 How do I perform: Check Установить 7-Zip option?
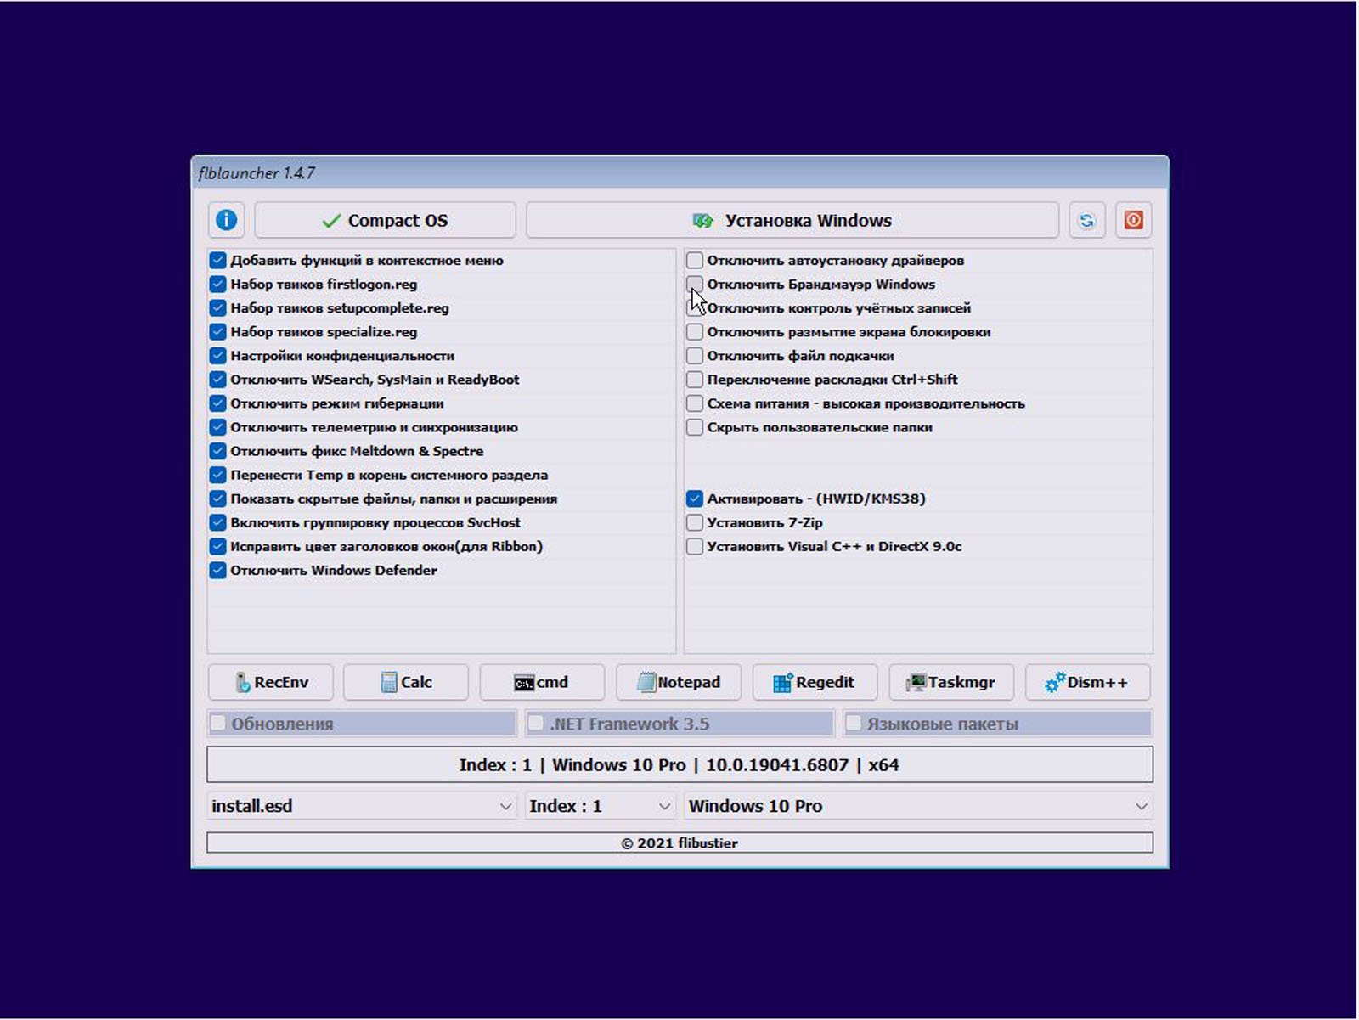[695, 523]
